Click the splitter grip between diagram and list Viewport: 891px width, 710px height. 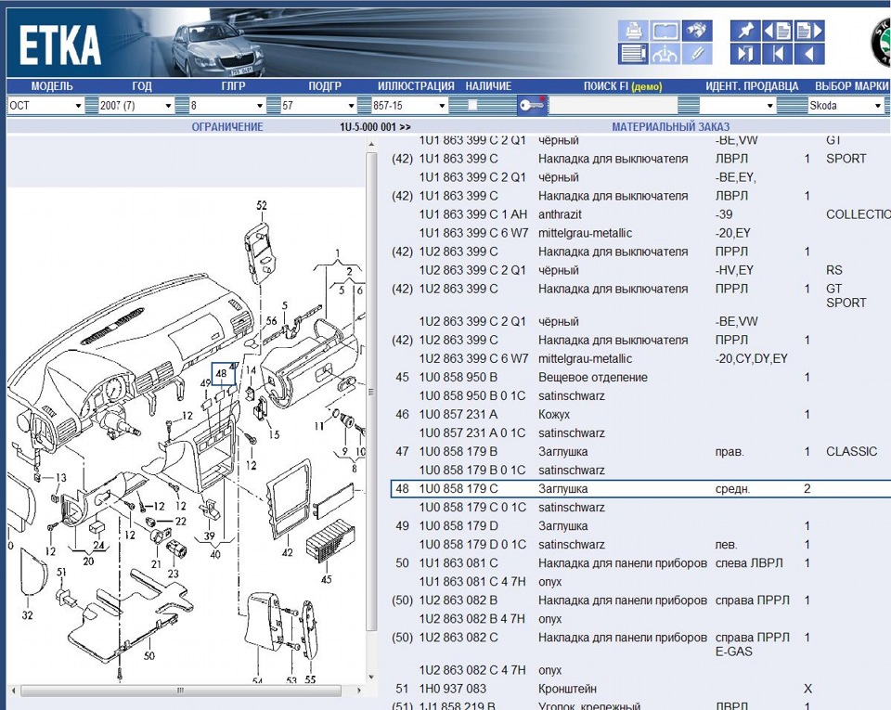[371, 392]
